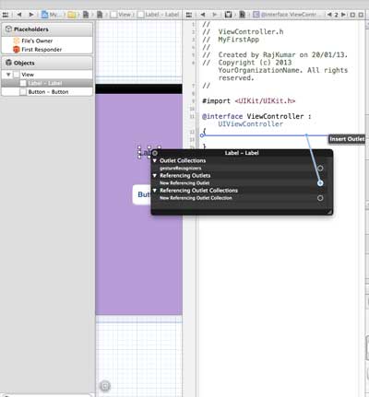Select the First Responder placeholder icon

tap(17, 50)
